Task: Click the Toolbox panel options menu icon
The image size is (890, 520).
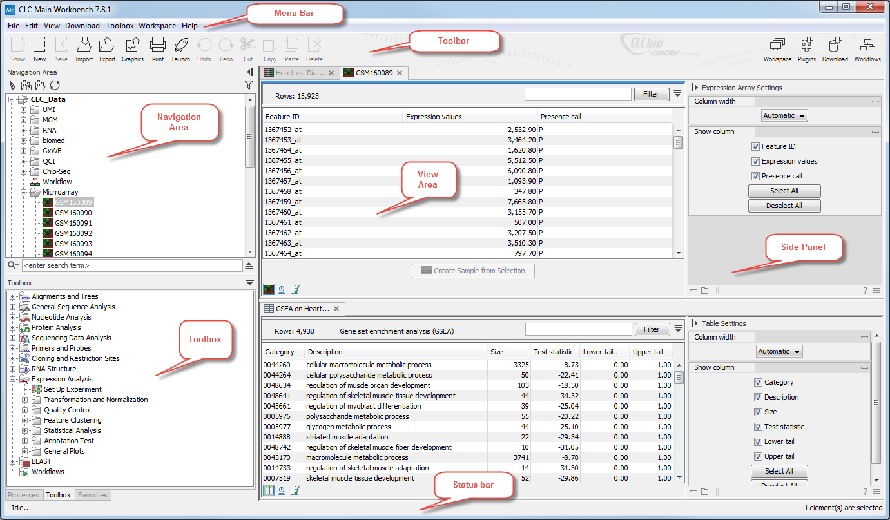Action: (x=249, y=283)
